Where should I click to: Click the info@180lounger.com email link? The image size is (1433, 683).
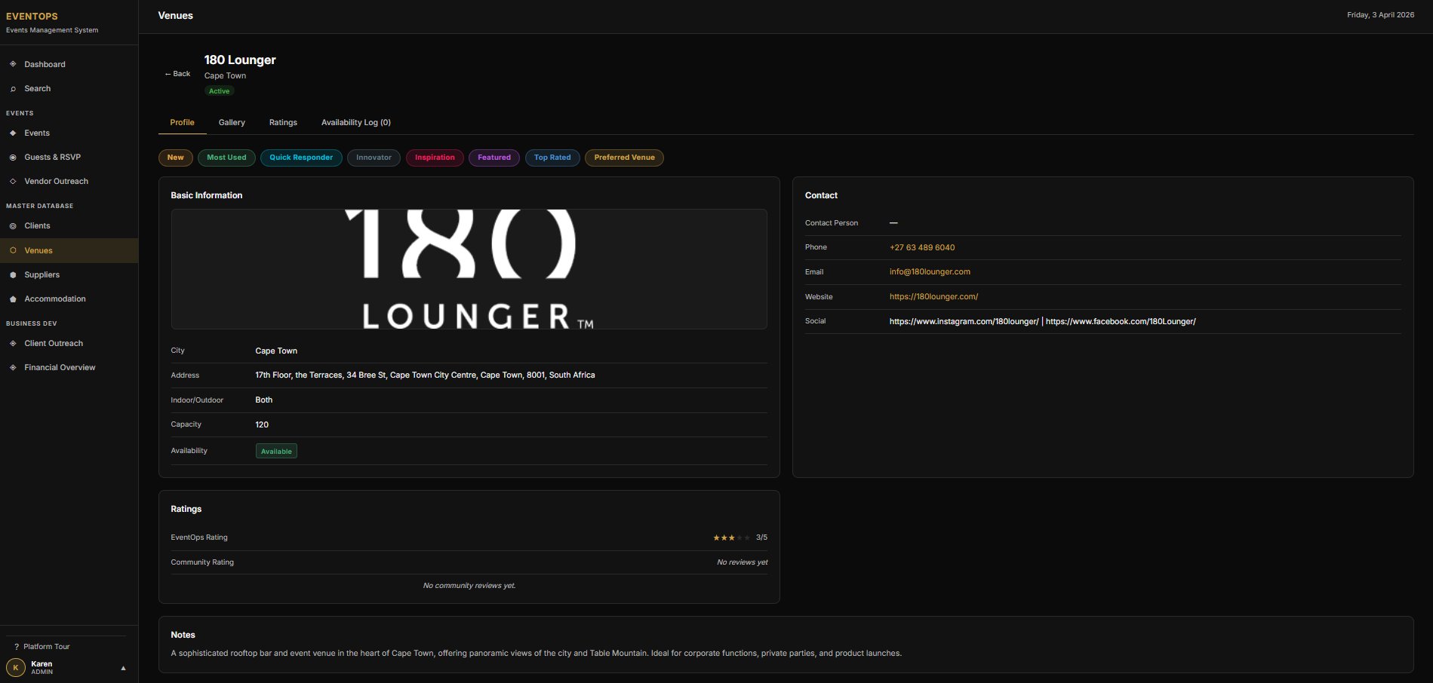(930, 271)
